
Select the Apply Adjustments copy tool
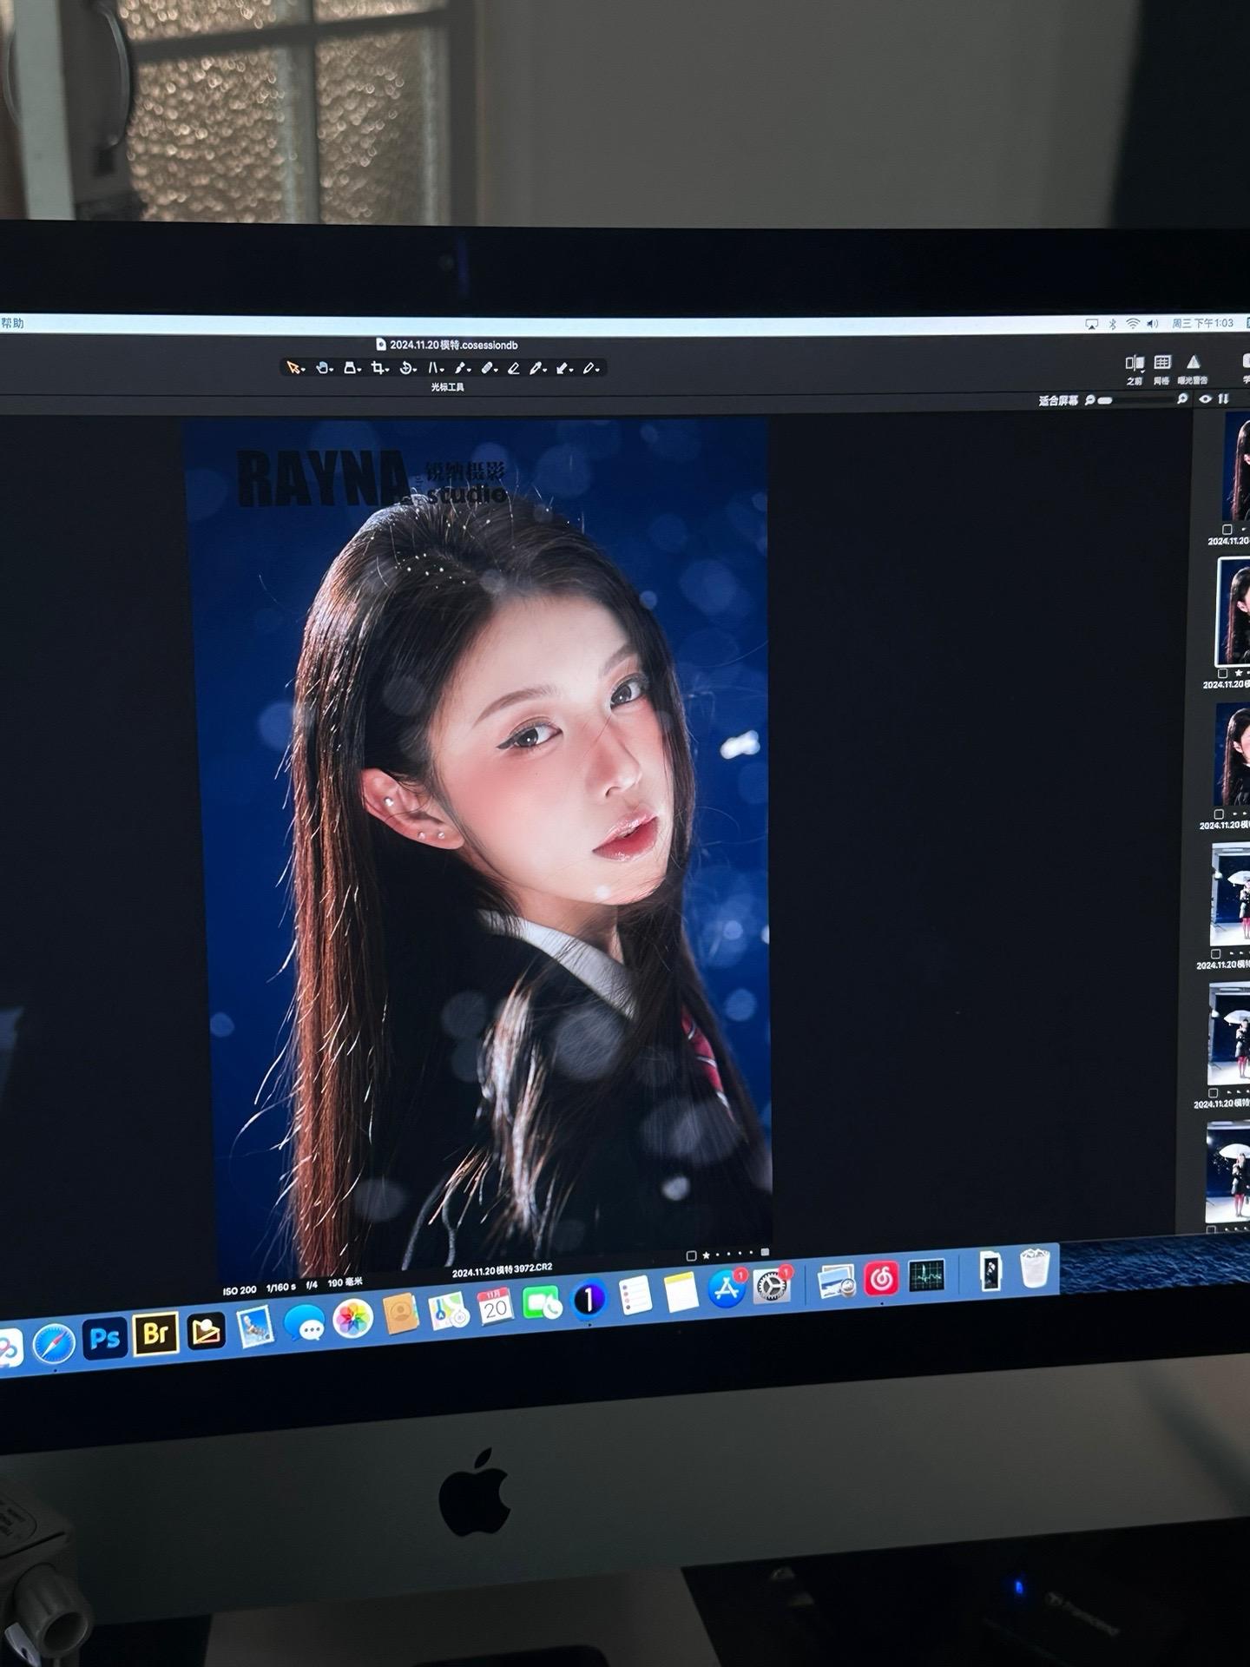tap(564, 368)
